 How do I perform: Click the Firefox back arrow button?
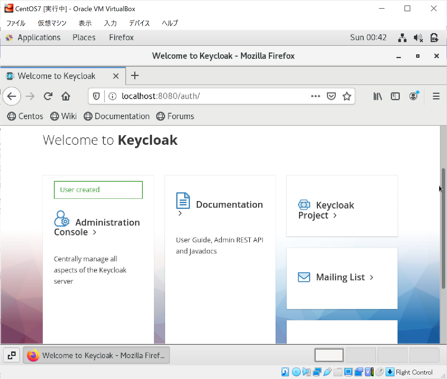click(12, 96)
